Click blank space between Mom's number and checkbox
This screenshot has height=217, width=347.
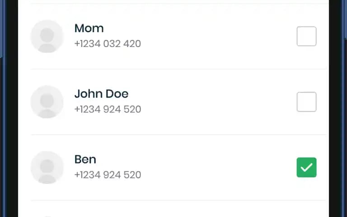(x=219, y=43)
